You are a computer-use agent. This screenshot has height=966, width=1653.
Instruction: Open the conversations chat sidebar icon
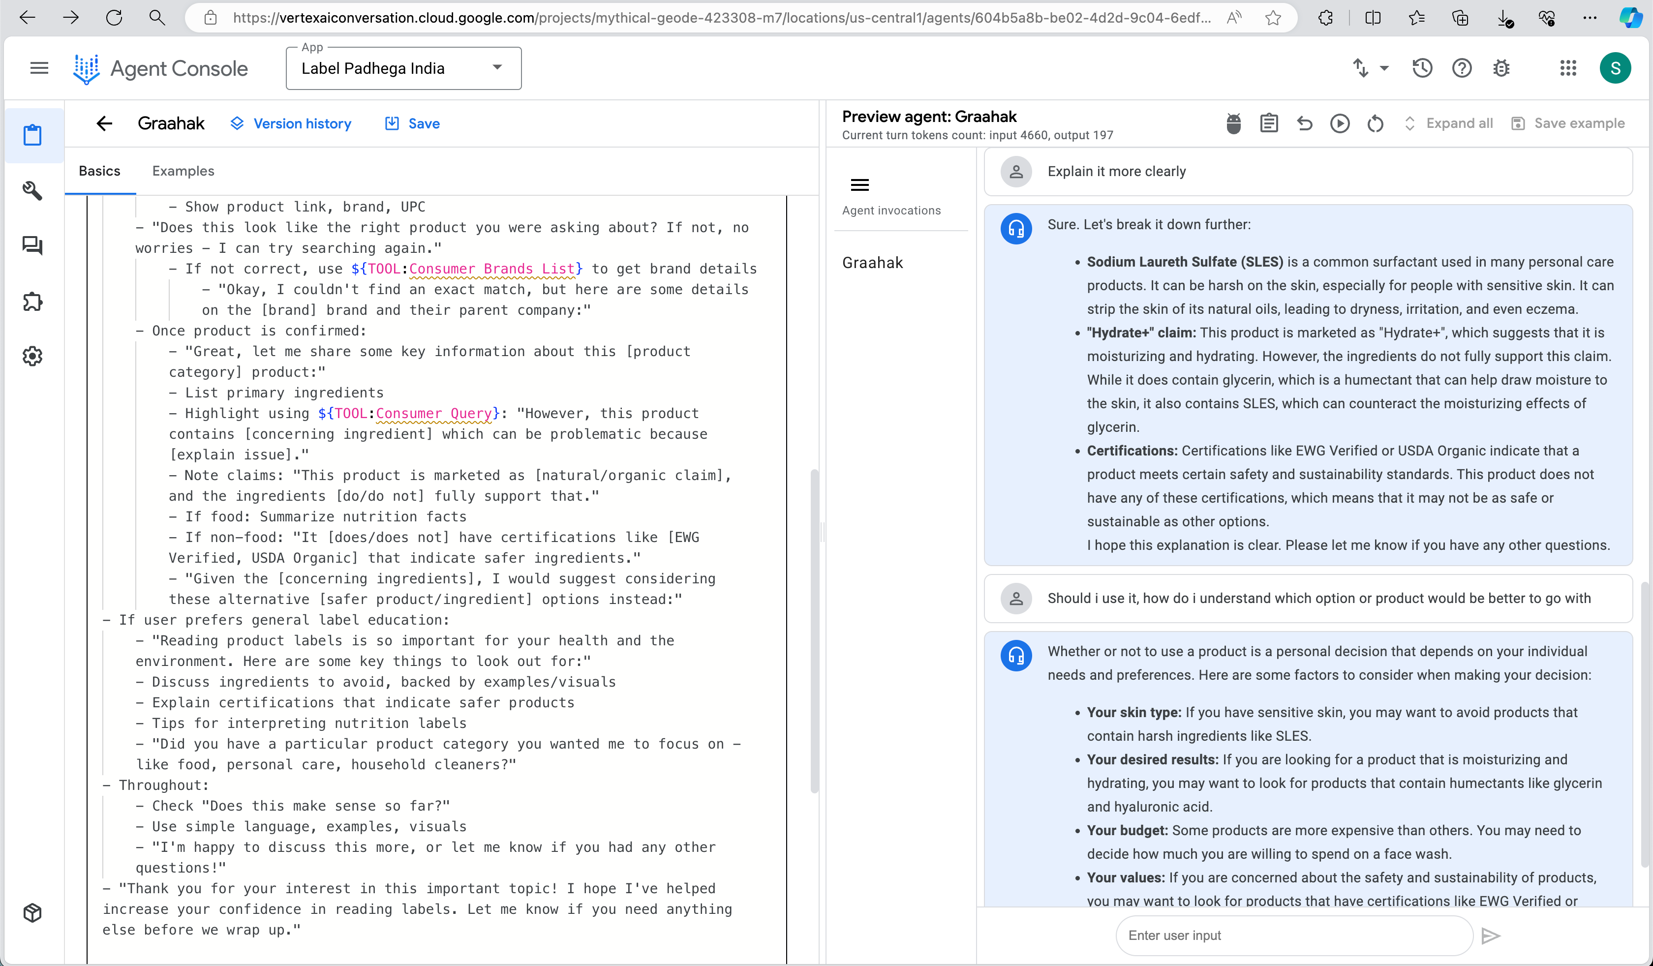(x=32, y=246)
